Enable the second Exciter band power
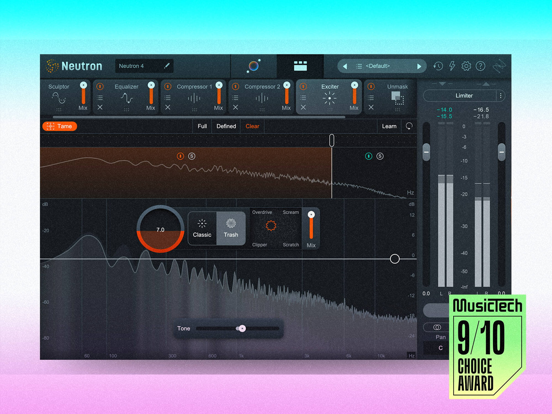Screen dimensions: 552x414 pyautogui.click(x=368, y=156)
